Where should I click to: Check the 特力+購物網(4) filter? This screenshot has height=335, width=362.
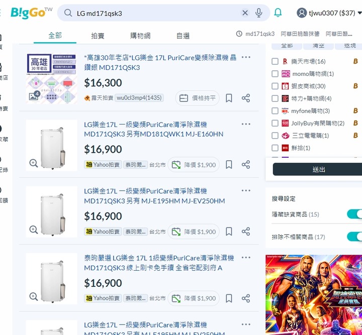(275, 98)
